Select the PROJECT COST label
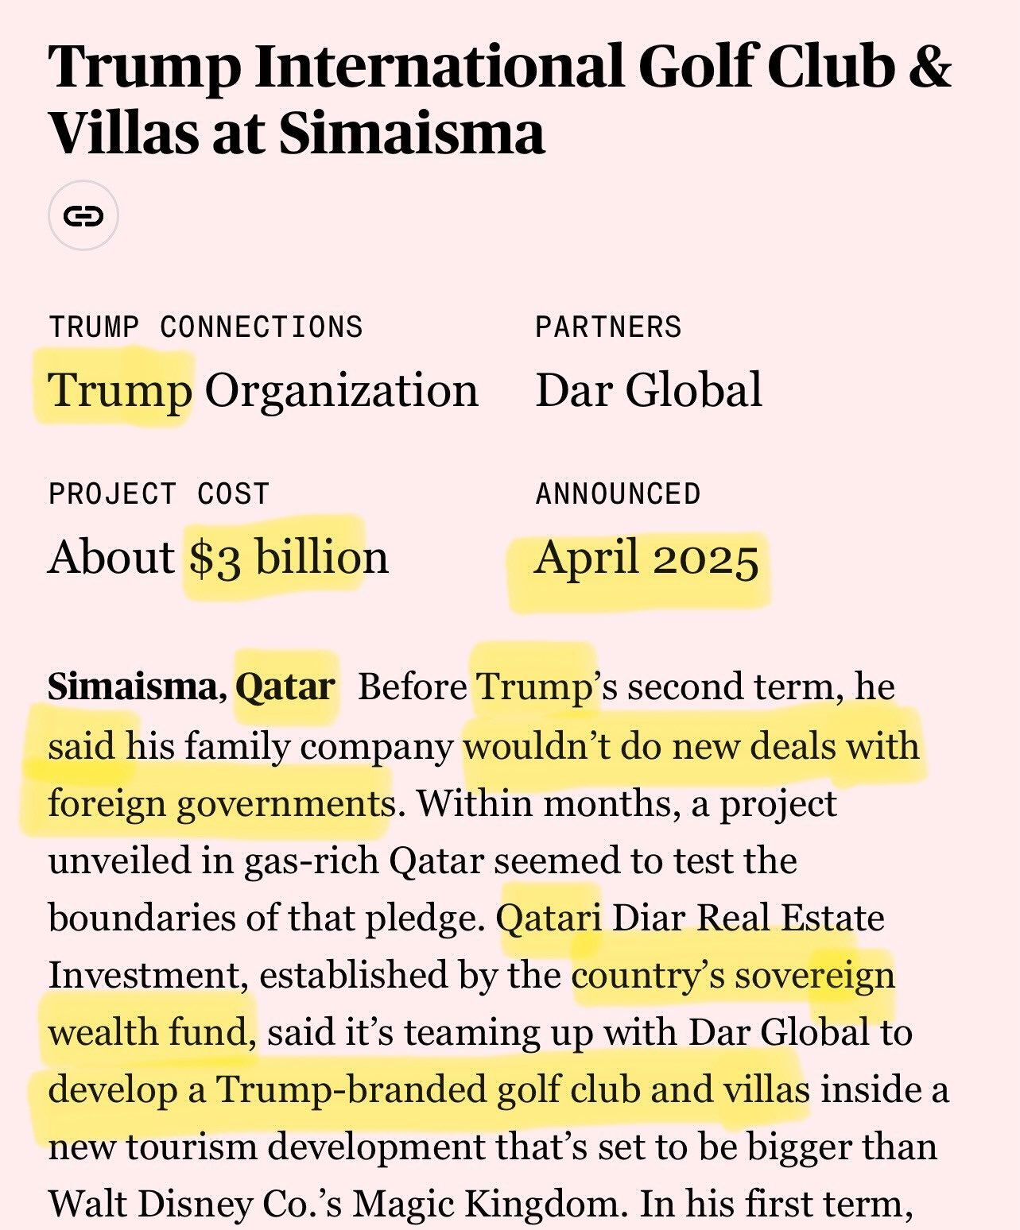 pos(159,494)
